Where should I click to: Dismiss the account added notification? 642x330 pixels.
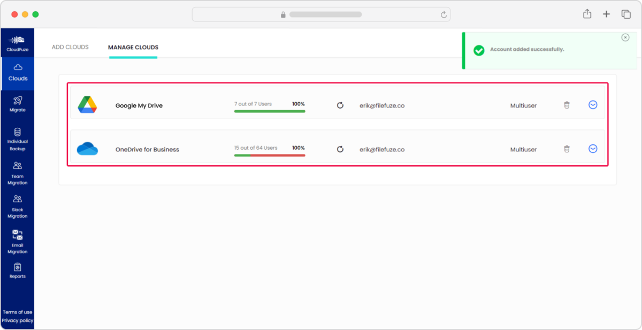(x=625, y=37)
